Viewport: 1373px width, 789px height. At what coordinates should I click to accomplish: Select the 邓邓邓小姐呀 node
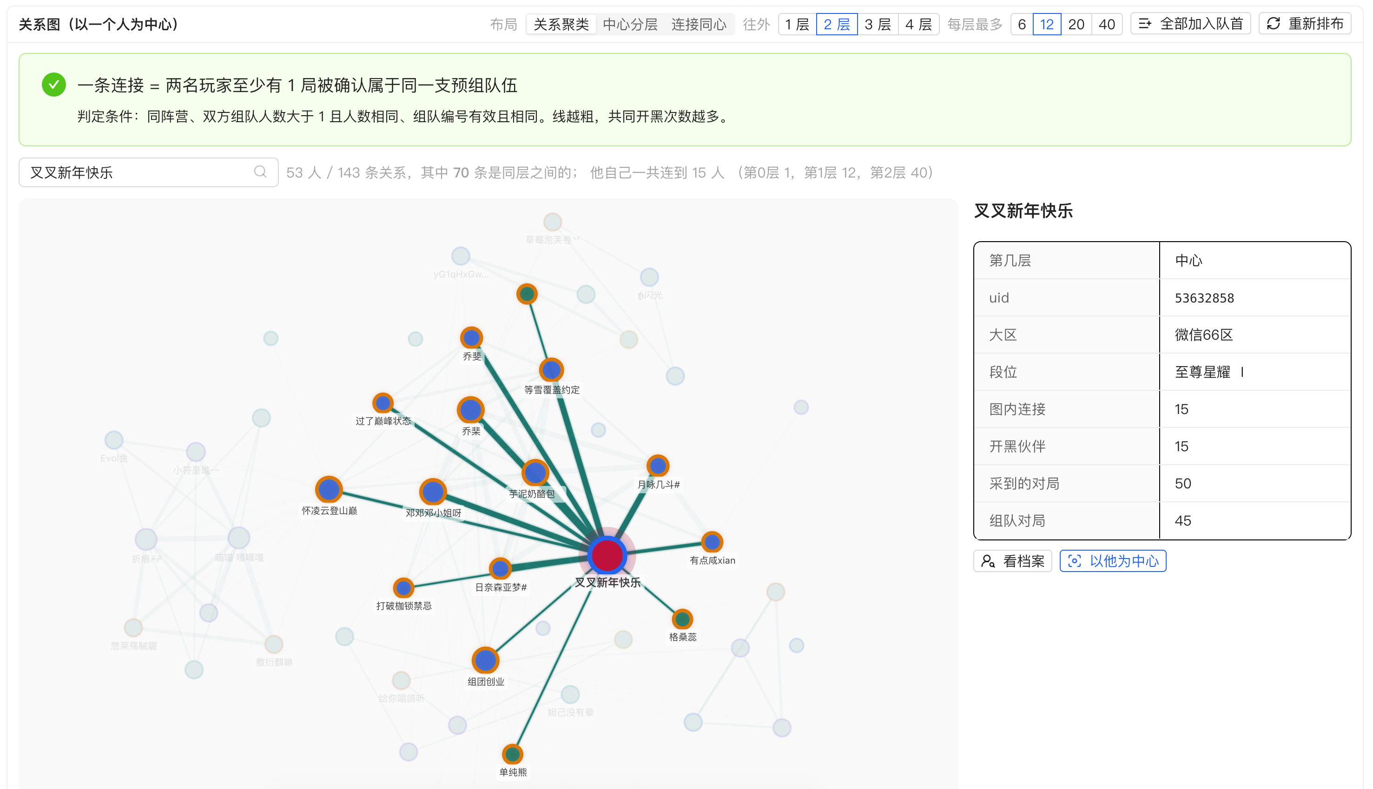click(433, 492)
